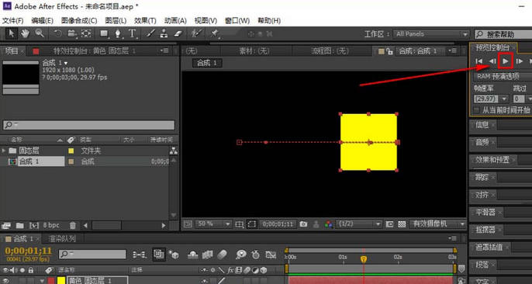The height and width of the screenshot is (284, 532).
Task: Select the Puppet Pin tool
Action: [x=214, y=33]
